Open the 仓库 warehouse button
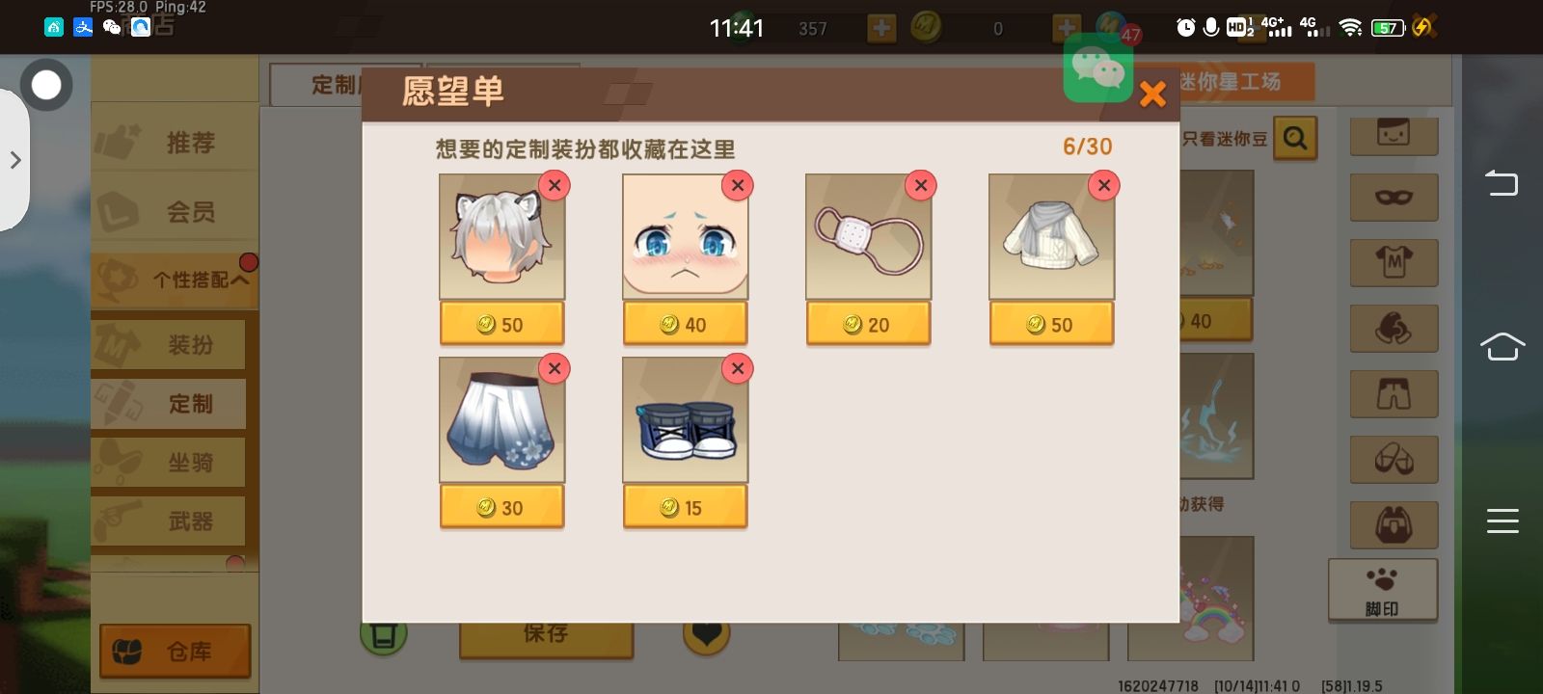Image resolution: width=1543 pixels, height=694 pixels. point(175,652)
